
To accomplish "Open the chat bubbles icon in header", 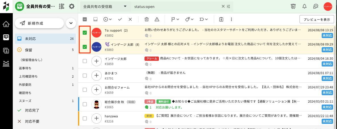I will click(x=315, y=6).
